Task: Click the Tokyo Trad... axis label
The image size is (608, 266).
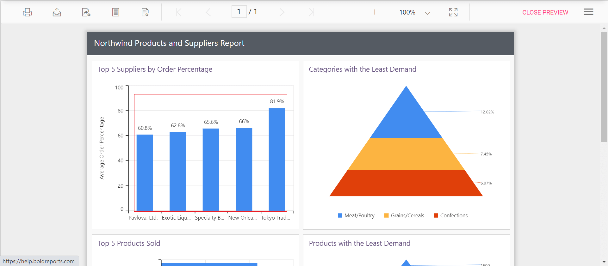Action: pos(276,218)
